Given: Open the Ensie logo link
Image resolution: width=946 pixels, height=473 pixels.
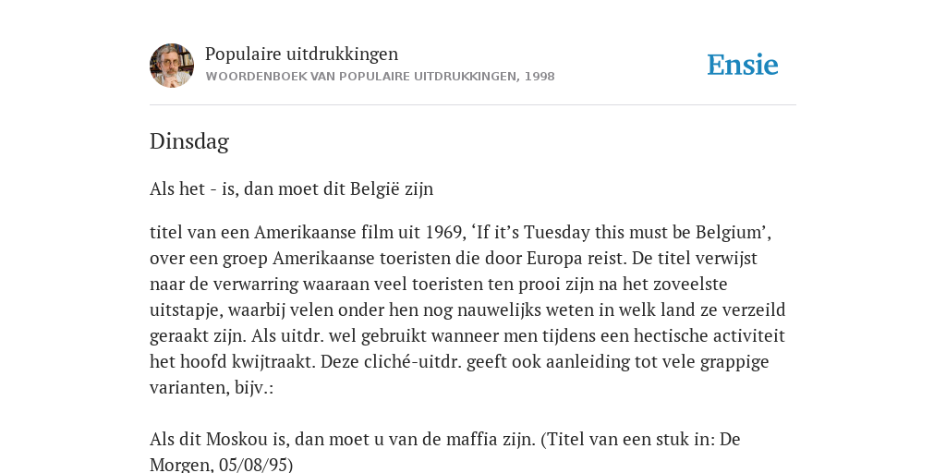Looking at the screenshot, I should click(x=743, y=65).
